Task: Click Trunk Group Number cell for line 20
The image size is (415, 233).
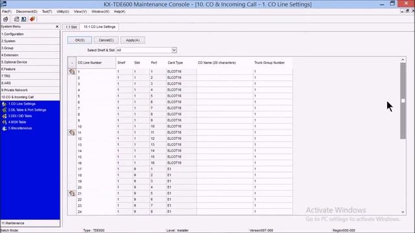Action: click(273, 187)
